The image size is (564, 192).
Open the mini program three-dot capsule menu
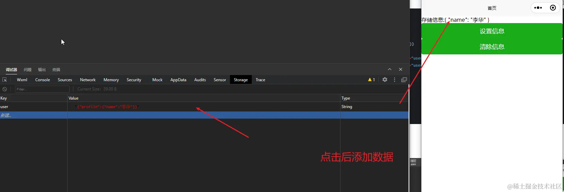538,8
